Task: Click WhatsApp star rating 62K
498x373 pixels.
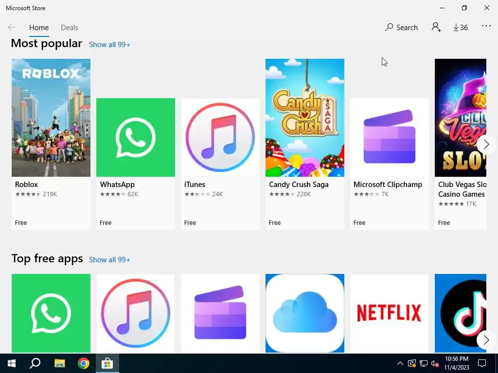Action: point(119,194)
